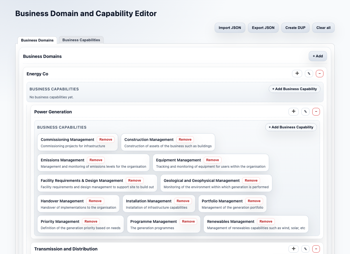The height and width of the screenshot is (254, 350).
Task: Click Facility Requirements & Design Management name
Action: 82,181
